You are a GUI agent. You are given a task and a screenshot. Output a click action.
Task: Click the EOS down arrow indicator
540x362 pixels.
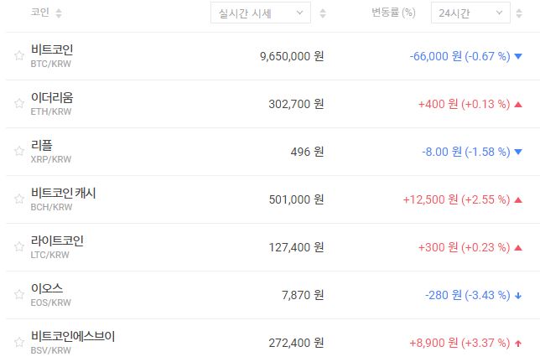[x=519, y=295]
